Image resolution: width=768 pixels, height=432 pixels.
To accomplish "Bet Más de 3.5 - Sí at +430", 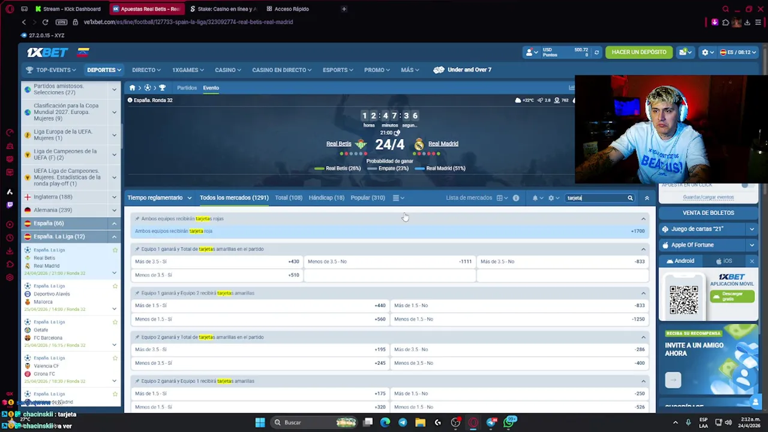I will coord(217,262).
